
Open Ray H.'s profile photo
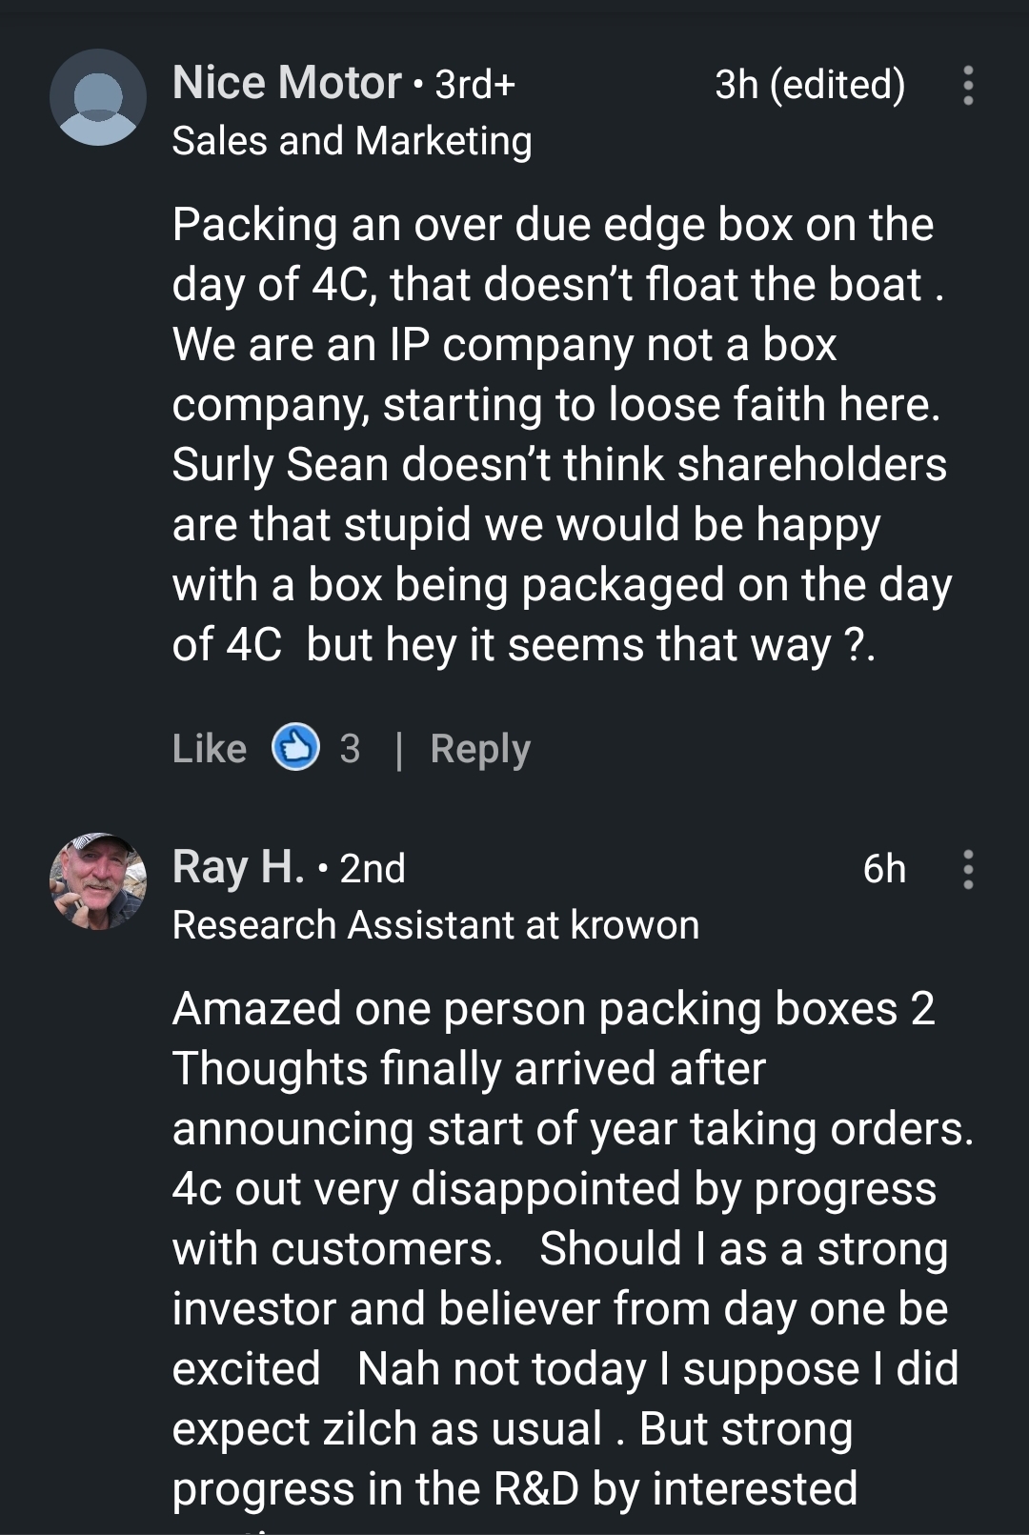click(x=98, y=881)
